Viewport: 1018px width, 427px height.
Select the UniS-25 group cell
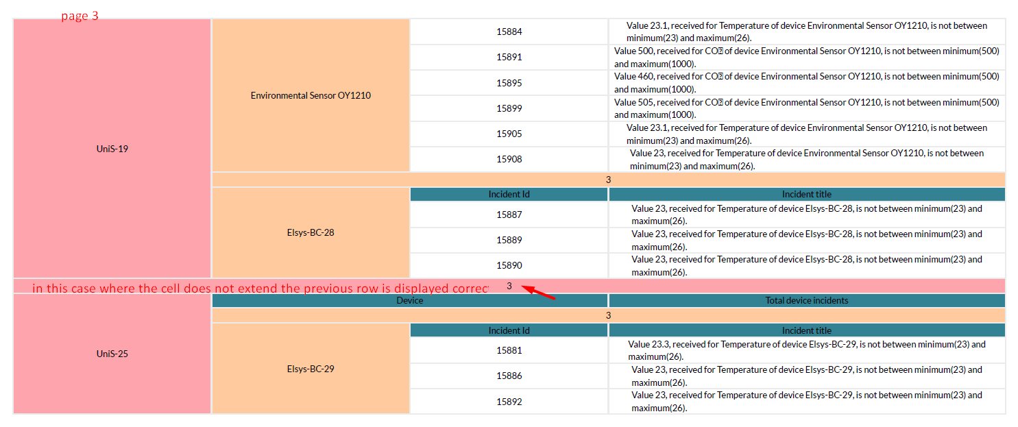(x=111, y=354)
